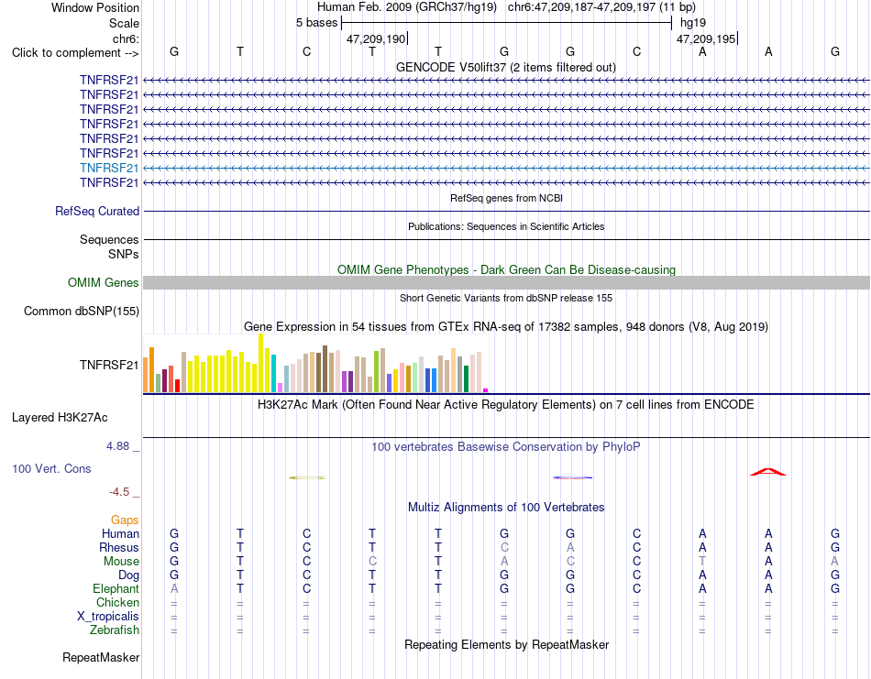871x679 pixels.
Task: Click the yellow PhyloP conservation mark
Action: coord(307,477)
